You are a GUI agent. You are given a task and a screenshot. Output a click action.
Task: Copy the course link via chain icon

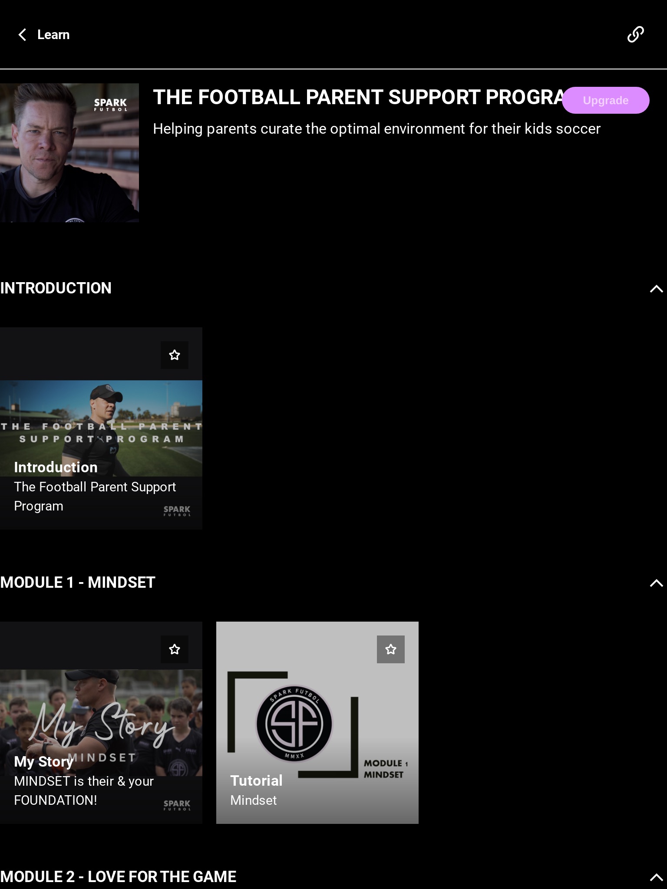635,34
